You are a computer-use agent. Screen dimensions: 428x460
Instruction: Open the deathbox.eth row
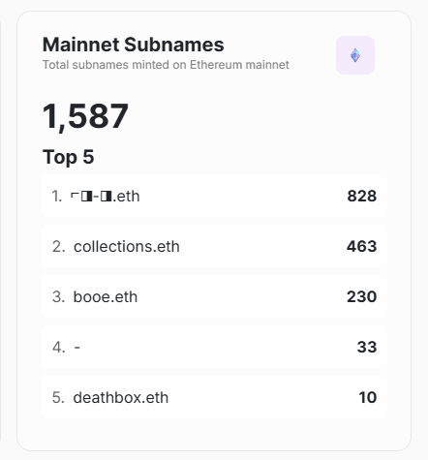pyautogui.click(x=214, y=397)
